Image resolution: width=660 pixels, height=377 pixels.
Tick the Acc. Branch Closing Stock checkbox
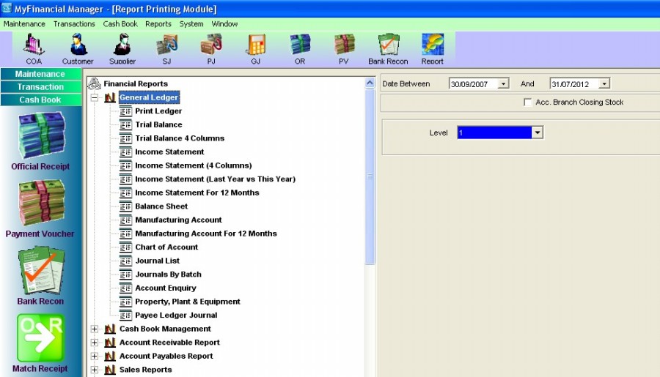click(527, 102)
